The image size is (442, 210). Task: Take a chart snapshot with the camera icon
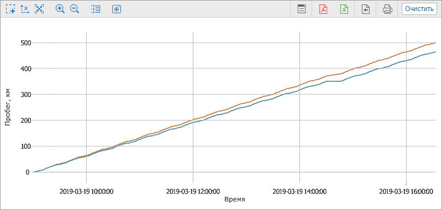(x=117, y=9)
